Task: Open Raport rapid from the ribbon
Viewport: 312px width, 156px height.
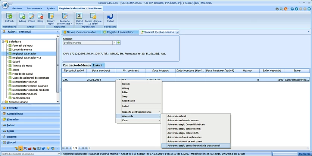Action: (51, 19)
